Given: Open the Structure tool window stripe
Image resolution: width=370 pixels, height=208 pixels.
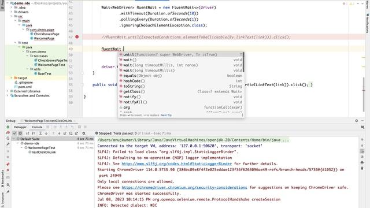Looking at the screenshot, I should coord(2,200).
